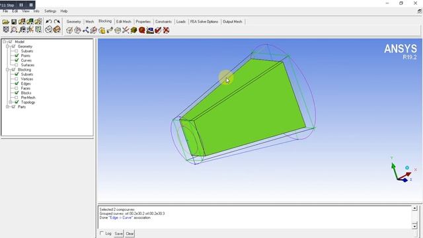423x238 pixels.
Task: Click the Edit Block icon
Action: pos(94,30)
